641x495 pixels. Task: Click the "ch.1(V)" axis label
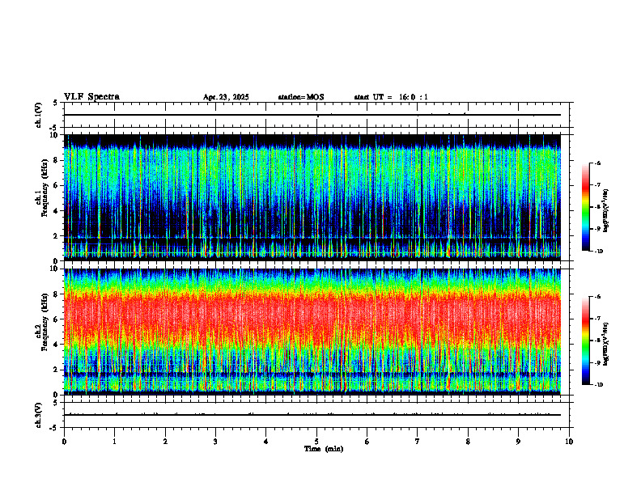coord(38,115)
